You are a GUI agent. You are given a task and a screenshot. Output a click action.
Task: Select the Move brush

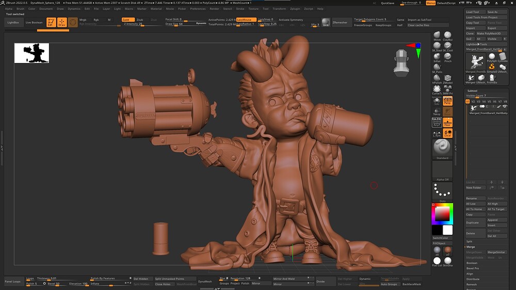437,36
